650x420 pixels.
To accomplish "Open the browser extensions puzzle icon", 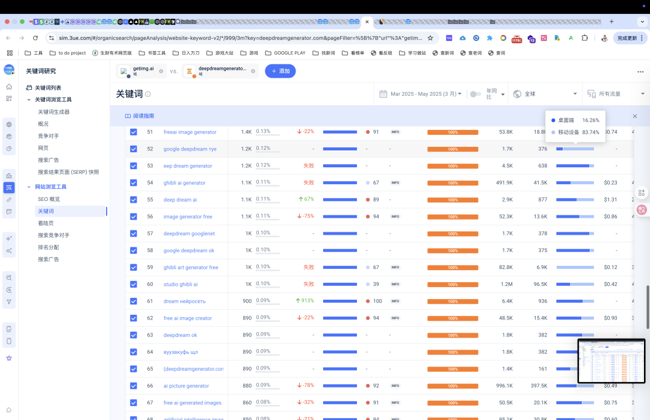I will click(x=584, y=38).
